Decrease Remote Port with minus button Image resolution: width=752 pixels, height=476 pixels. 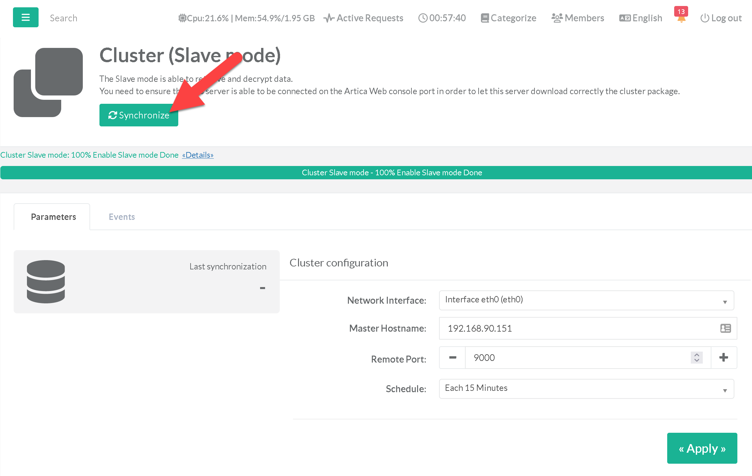(x=452, y=358)
